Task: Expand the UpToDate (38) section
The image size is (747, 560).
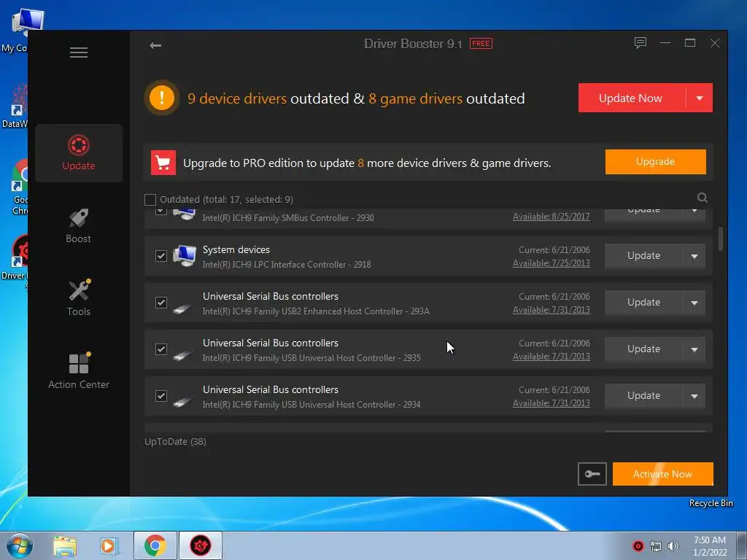Action: tap(175, 441)
